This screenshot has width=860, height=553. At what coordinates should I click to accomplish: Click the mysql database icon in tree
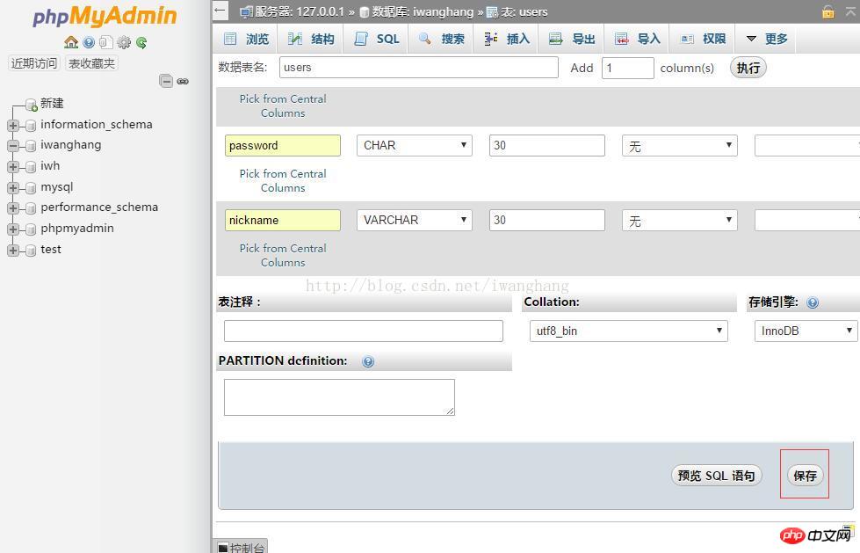pos(32,188)
